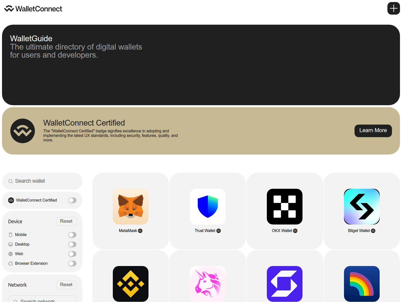Click the Mobile phone device icon
Screen dimensions: 402x302
click(11, 235)
